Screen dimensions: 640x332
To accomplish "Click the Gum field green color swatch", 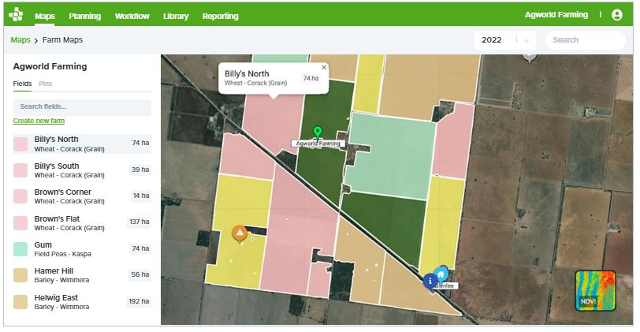I will coord(20,249).
